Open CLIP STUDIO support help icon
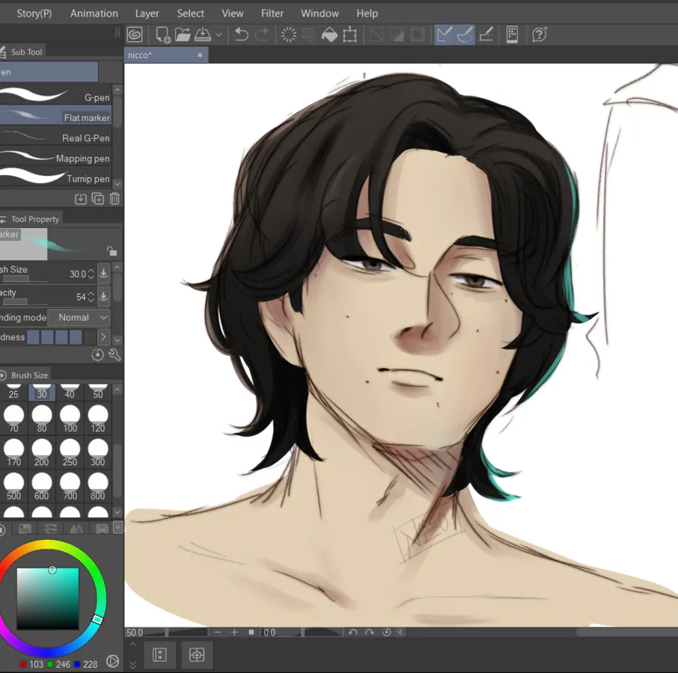The width and height of the screenshot is (678, 673). [540, 34]
